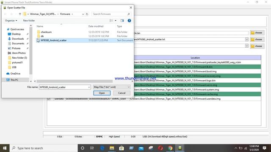
Task: Select MT6580_Android_scatter text file
Action: click(x=54, y=41)
